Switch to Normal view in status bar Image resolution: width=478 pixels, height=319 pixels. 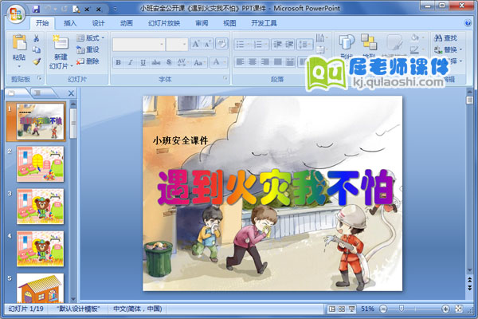click(332, 309)
